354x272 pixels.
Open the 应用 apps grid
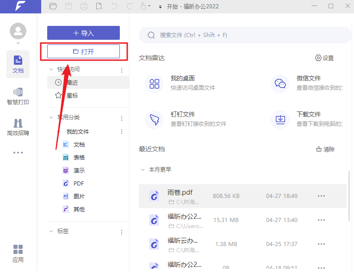[x=18, y=253]
